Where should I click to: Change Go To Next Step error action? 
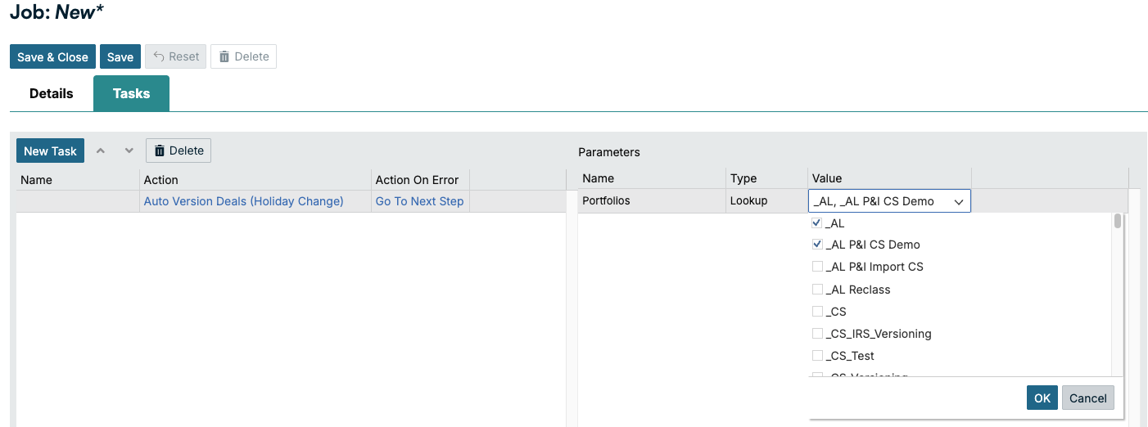[x=419, y=201]
